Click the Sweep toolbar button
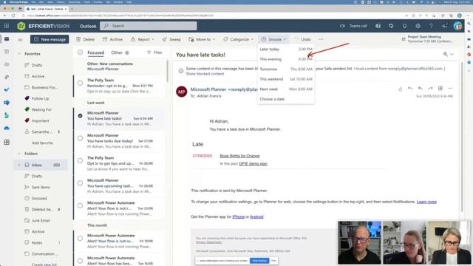Viewport: 473px width, 266px height. pos(171,39)
